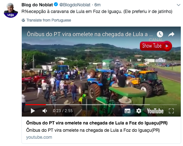Mute the video with the speaker icon
183x146 pixels.
(x=45, y=111)
